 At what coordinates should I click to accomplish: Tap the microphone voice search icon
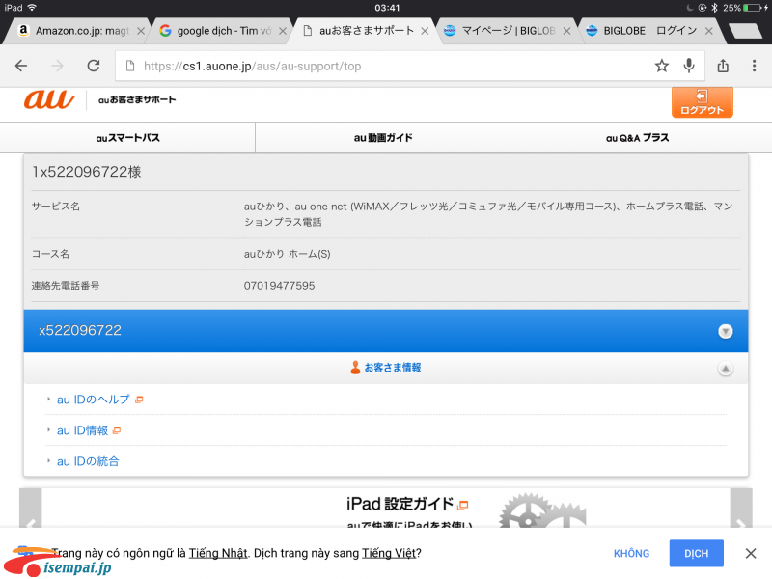[x=689, y=66]
